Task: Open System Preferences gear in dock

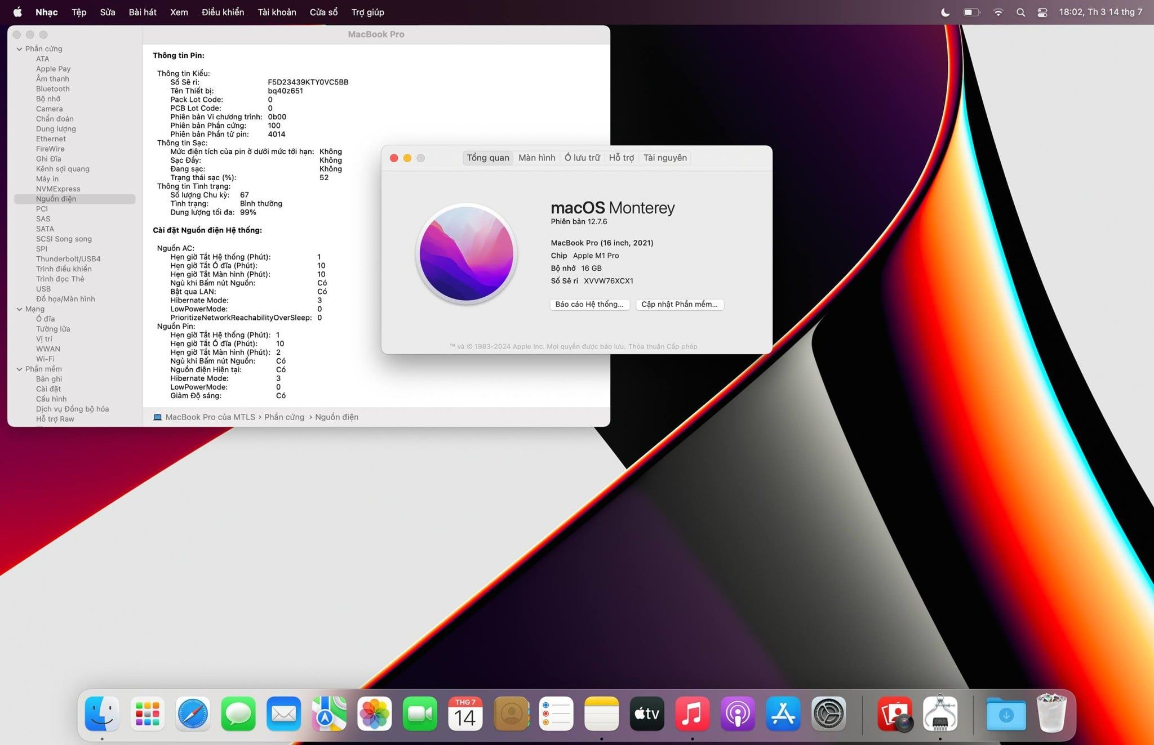Action: pos(828,713)
